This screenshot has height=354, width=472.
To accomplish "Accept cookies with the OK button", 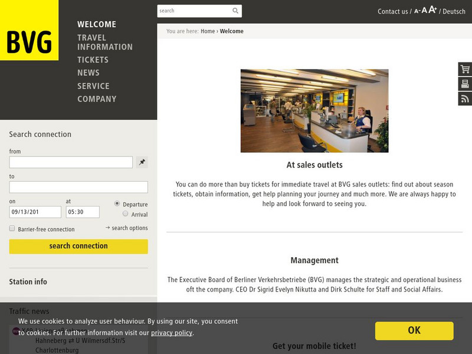I will point(414,330).
